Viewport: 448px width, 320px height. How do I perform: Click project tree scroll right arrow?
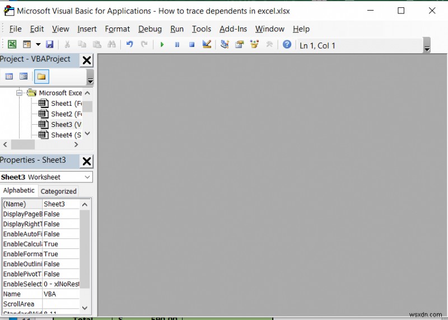click(76, 145)
